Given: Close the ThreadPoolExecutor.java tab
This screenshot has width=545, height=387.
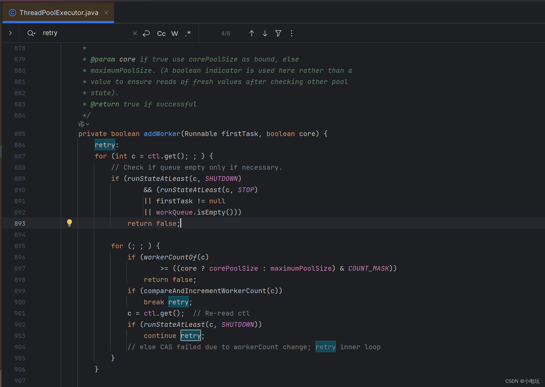Looking at the screenshot, I should pyautogui.click(x=106, y=13).
